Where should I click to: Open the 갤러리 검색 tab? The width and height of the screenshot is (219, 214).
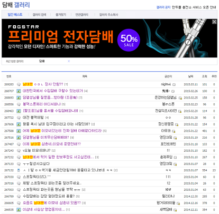click(x=39, y=15)
